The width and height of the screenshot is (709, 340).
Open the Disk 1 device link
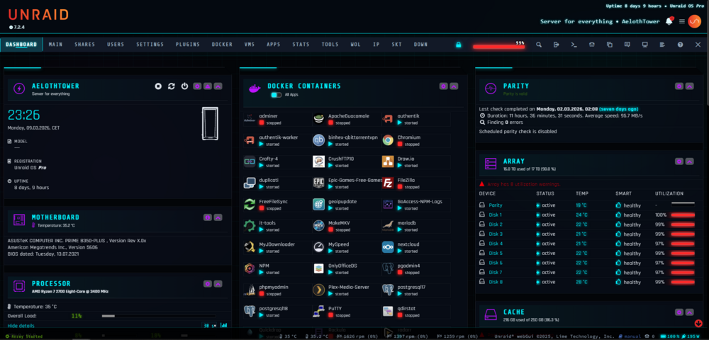tap(496, 215)
